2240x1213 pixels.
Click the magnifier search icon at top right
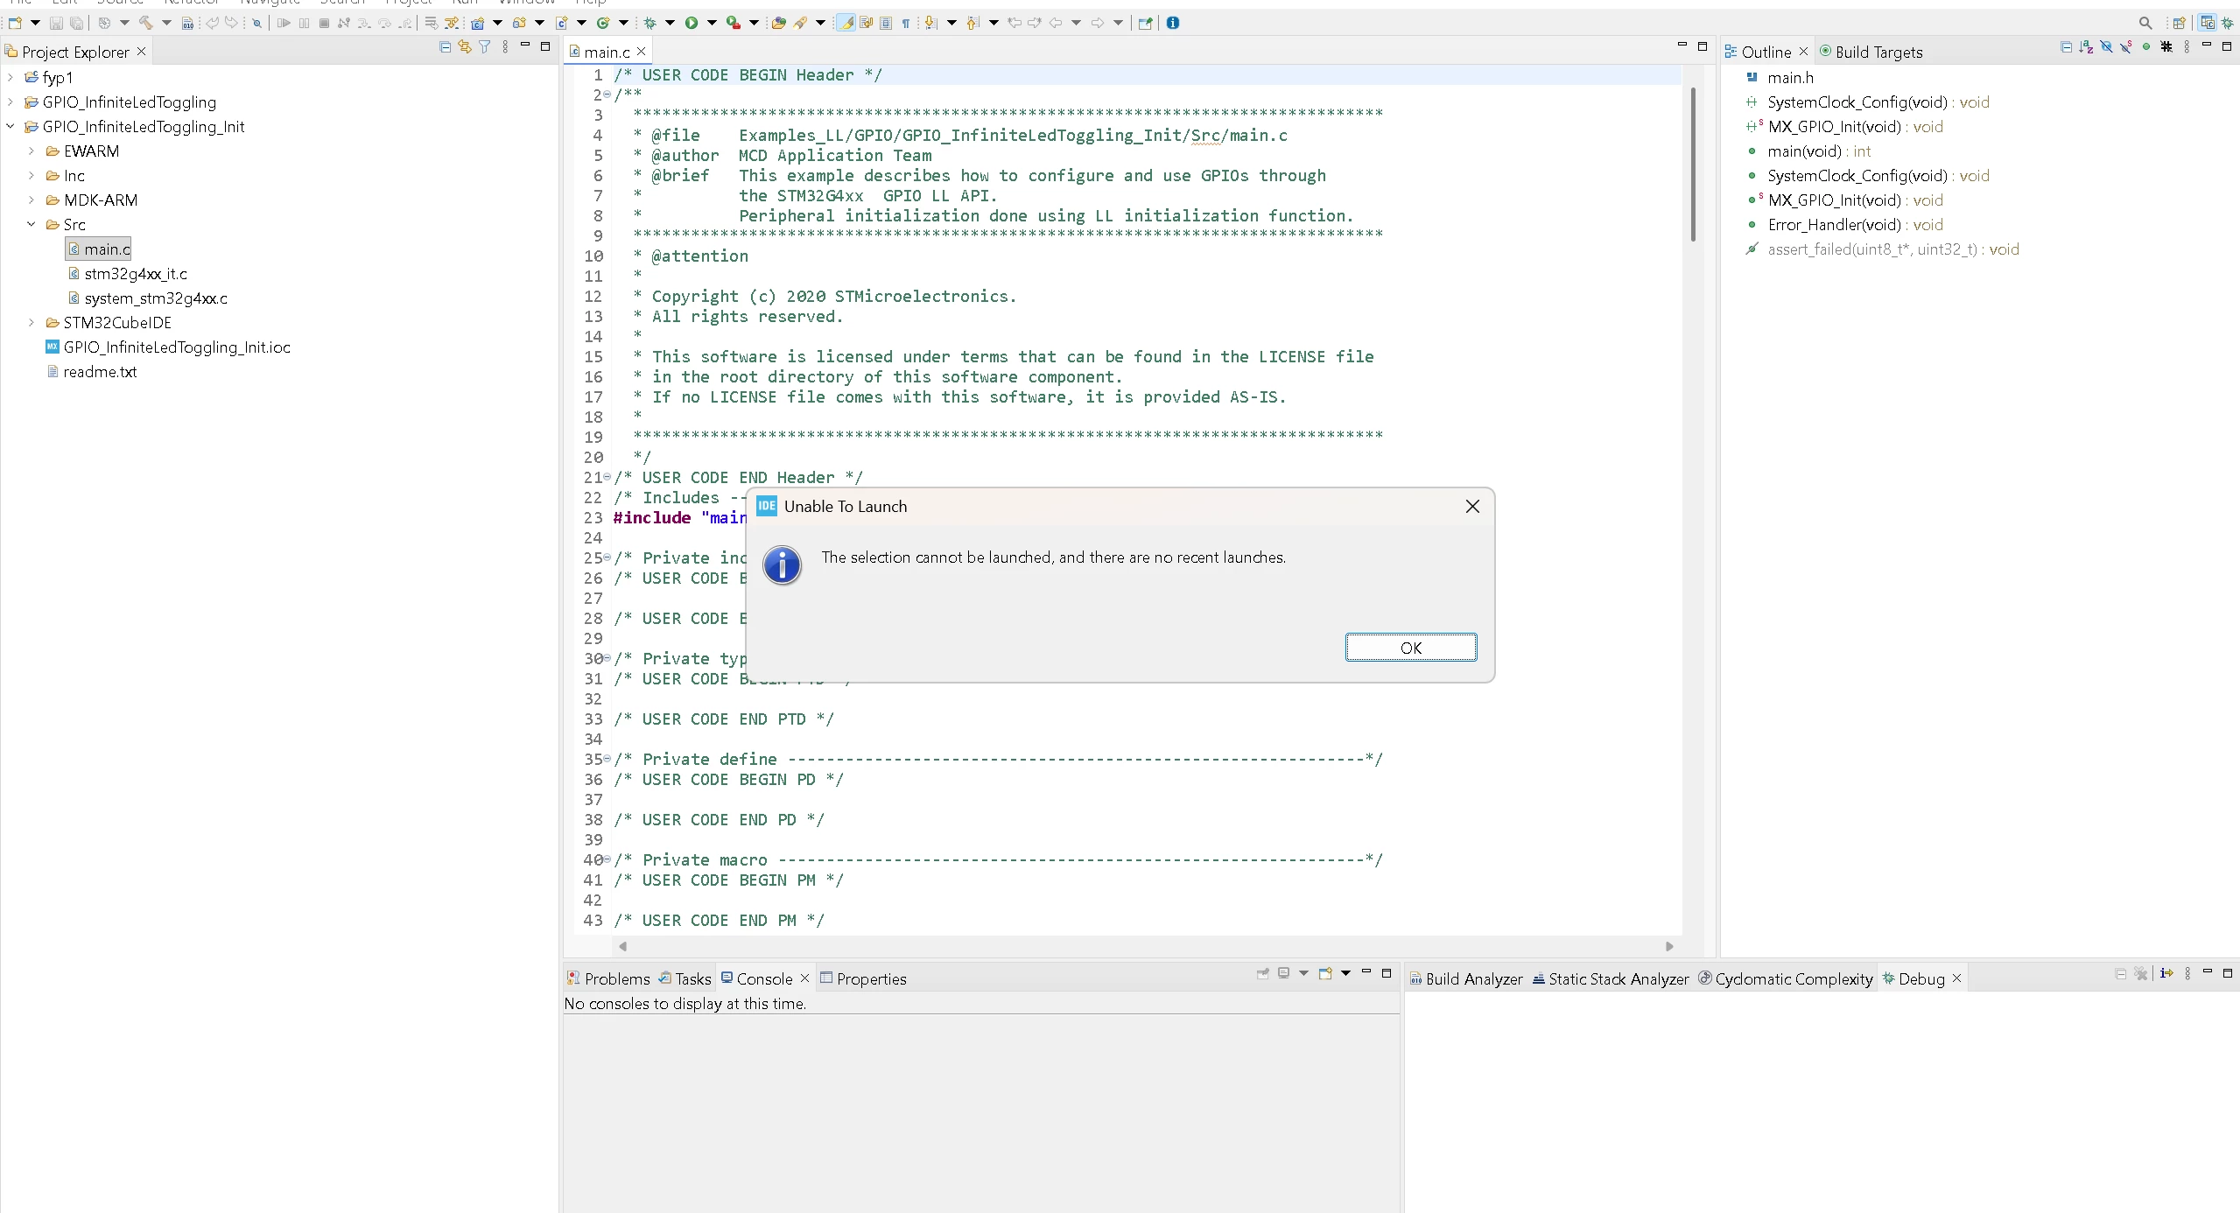pos(2145,23)
